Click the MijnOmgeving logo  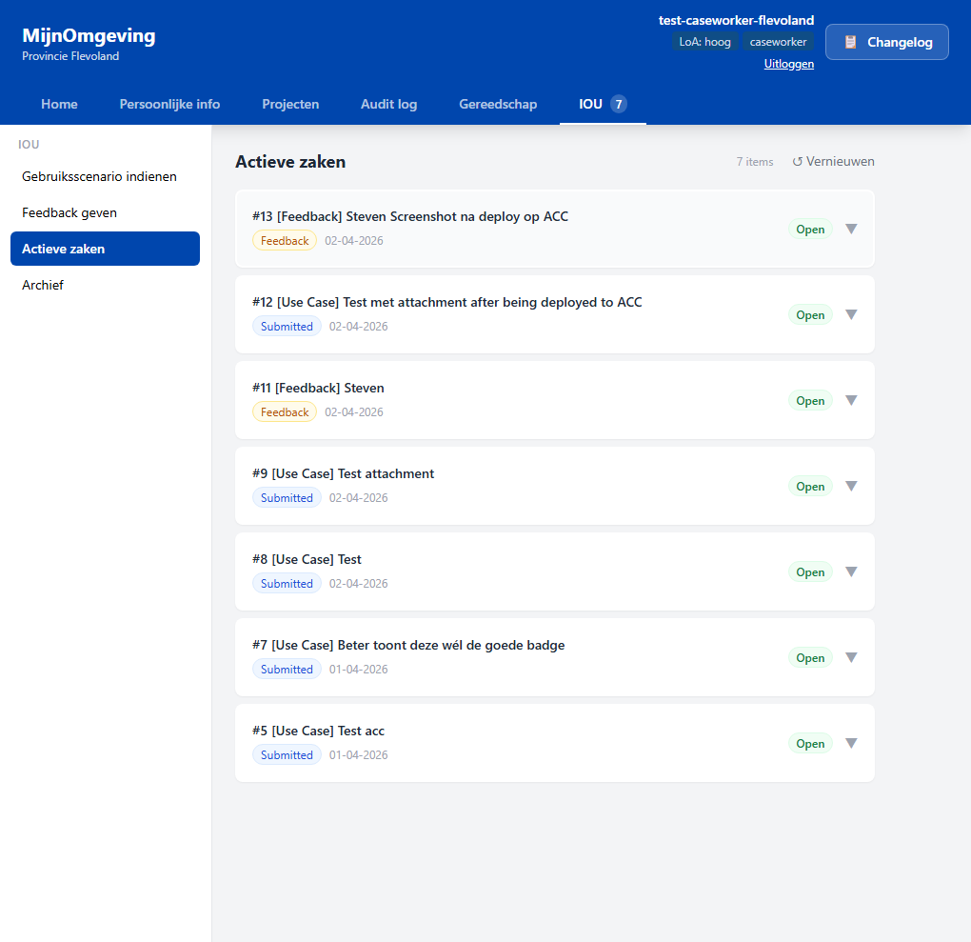89,35
